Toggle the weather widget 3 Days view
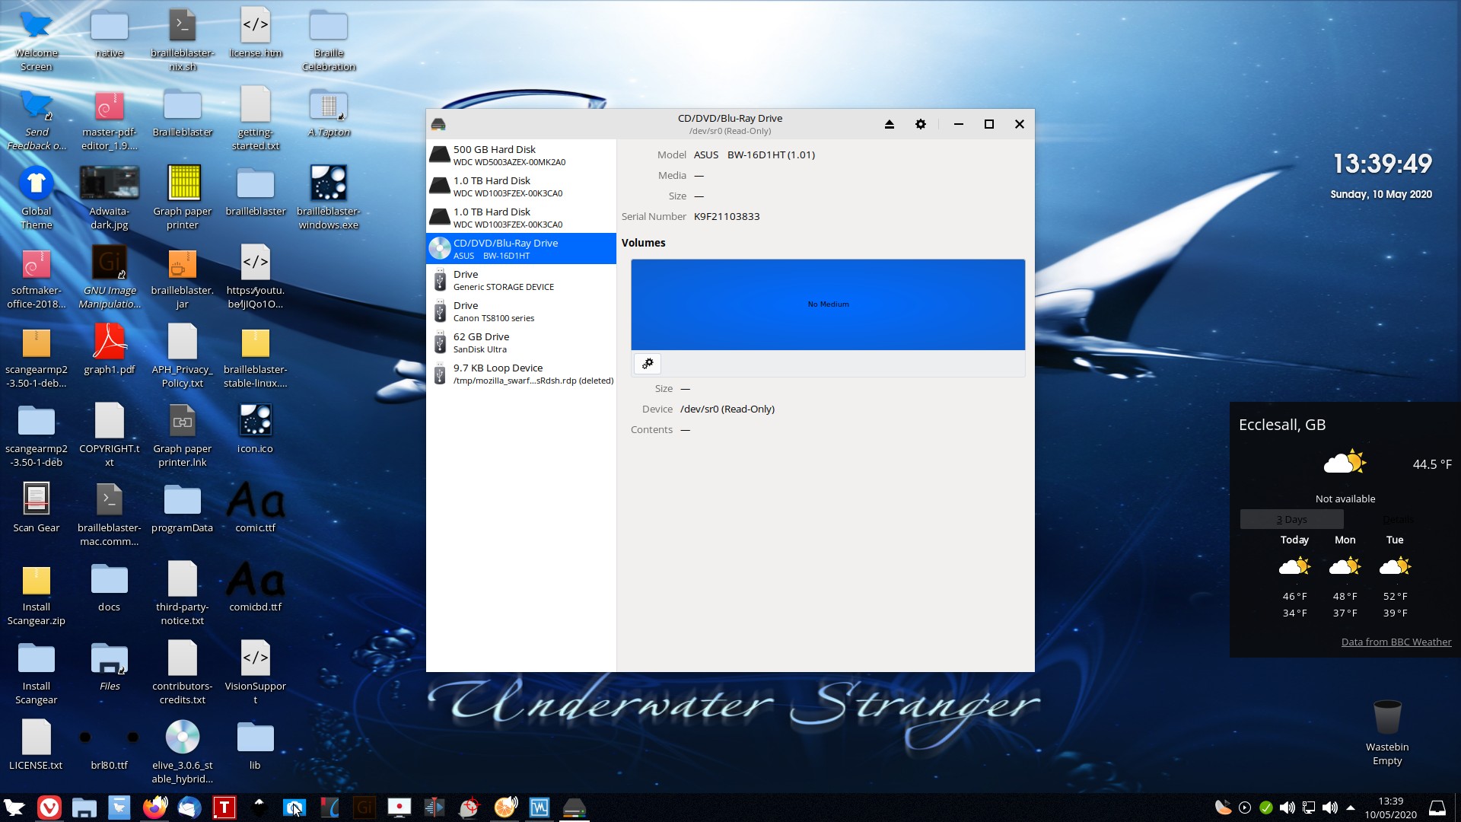The width and height of the screenshot is (1461, 822). pos(1292,519)
